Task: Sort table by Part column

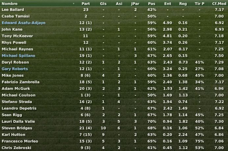Action: (x=86, y=4)
